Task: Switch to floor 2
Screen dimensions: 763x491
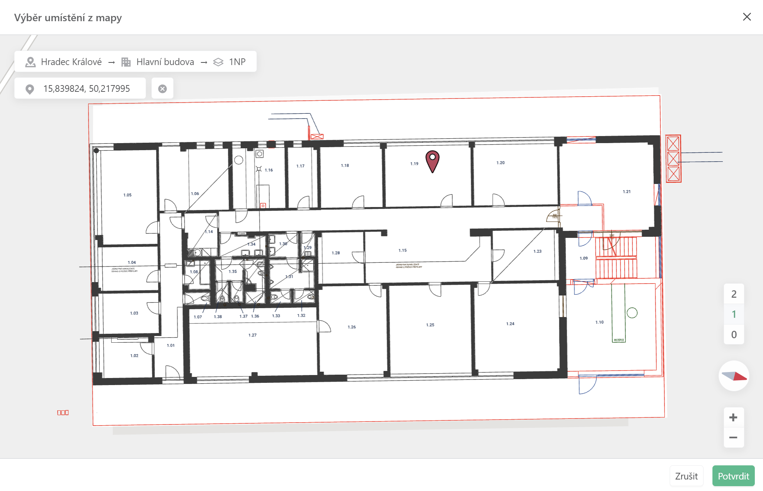Action: 734,294
